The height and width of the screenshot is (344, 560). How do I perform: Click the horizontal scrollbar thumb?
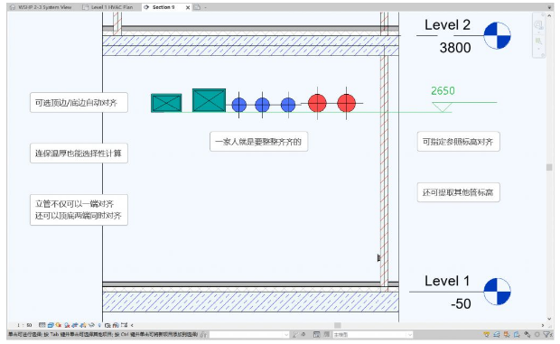coord(338,325)
